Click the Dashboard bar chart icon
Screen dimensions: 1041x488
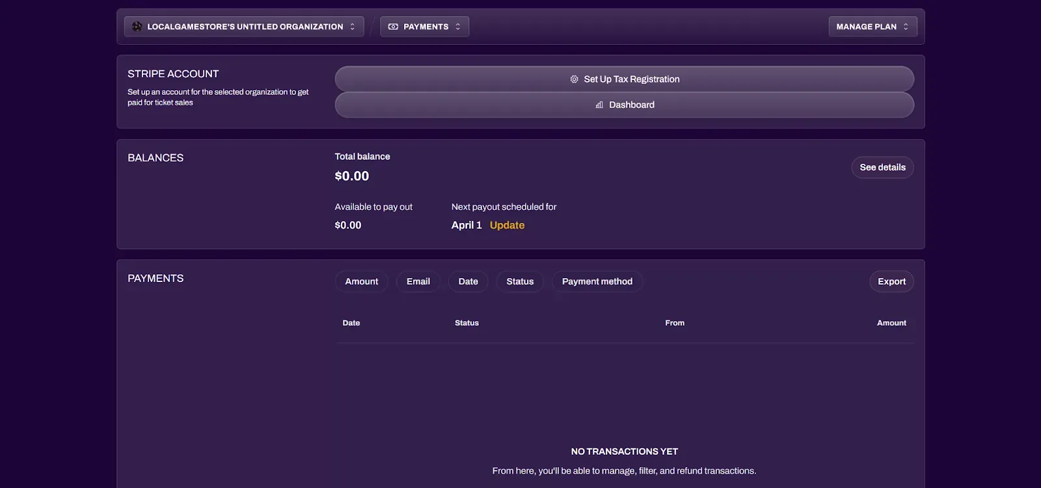coord(599,105)
